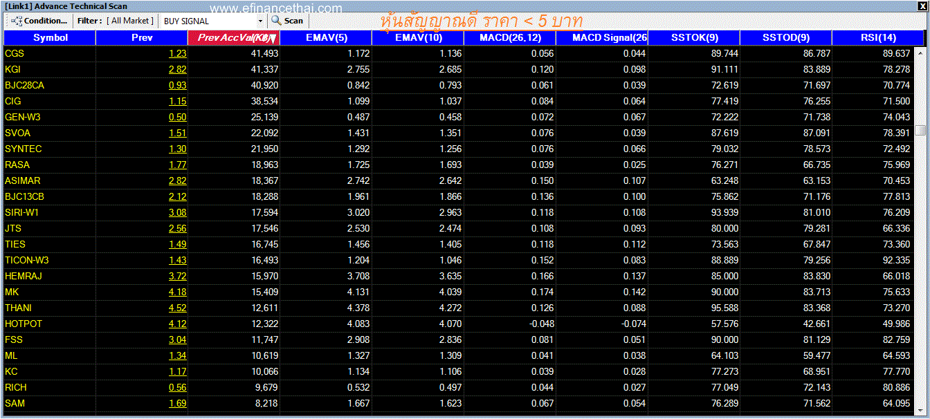Click the 41,493 accumulated value of CGS
The width and height of the screenshot is (930, 419).
264,53
